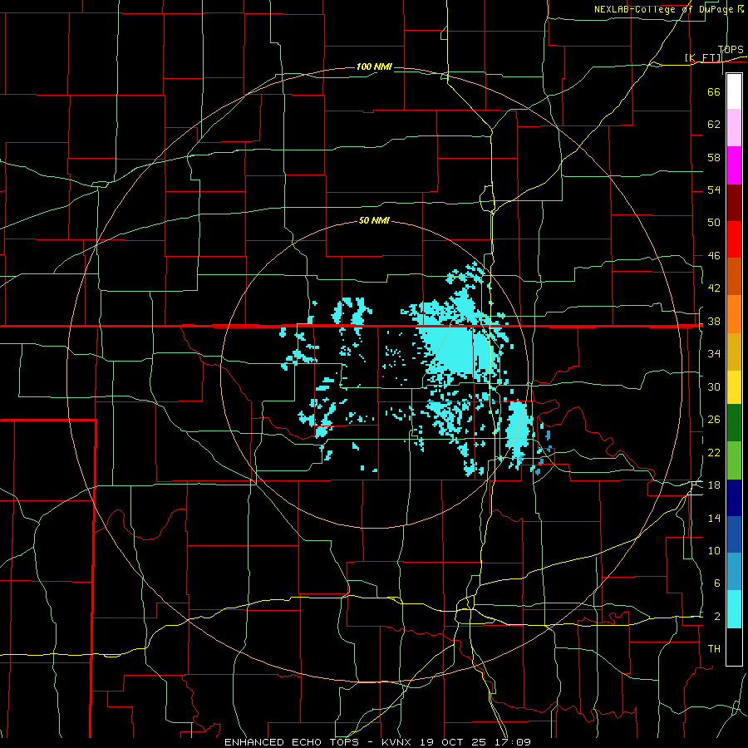Click the 19 OCT 25 date stamp
Viewport: 748px width, 748px height.
tap(453, 742)
